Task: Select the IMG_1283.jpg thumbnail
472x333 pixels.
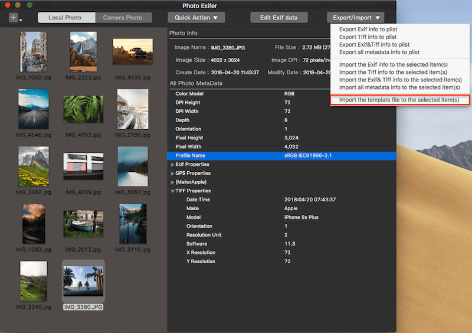Action: pyautogui.click(x=34, y=224)
